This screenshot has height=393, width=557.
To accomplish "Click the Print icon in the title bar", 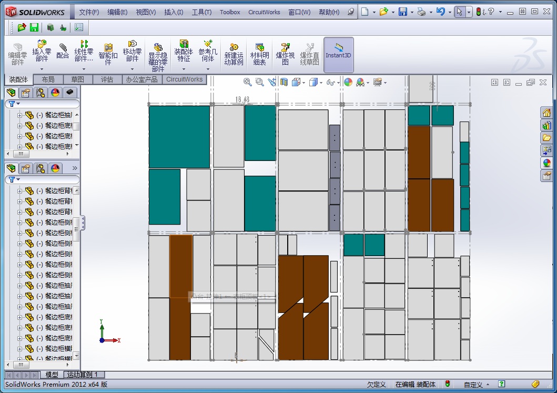I will point(421,12).
